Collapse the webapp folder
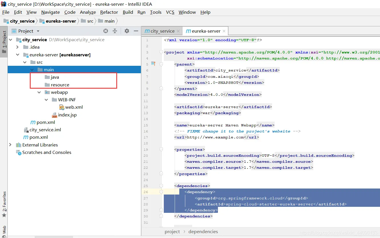Screen dimensions: 380x238 click(x=39, y=92)
